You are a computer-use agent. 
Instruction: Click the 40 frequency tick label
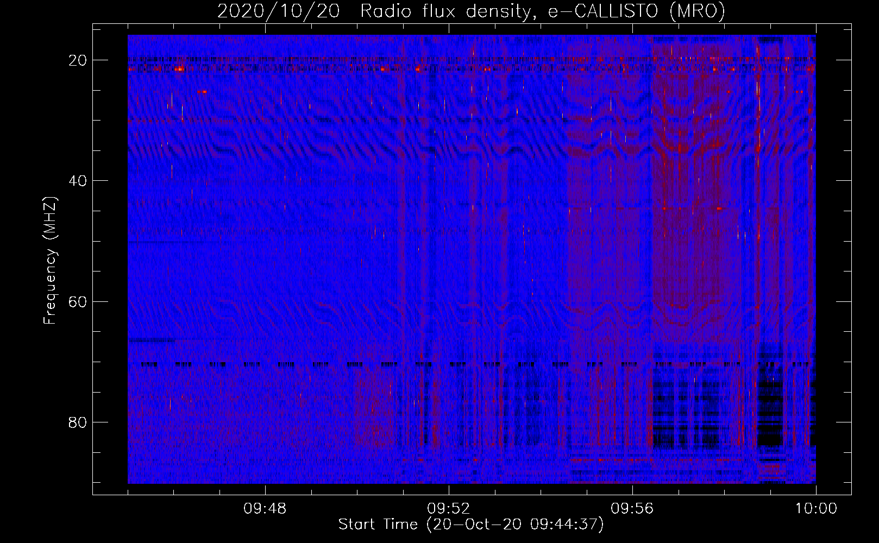(78, 181)
